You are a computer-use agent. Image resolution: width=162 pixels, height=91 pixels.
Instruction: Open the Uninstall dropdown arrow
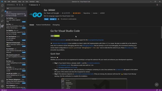pos(56,19)
